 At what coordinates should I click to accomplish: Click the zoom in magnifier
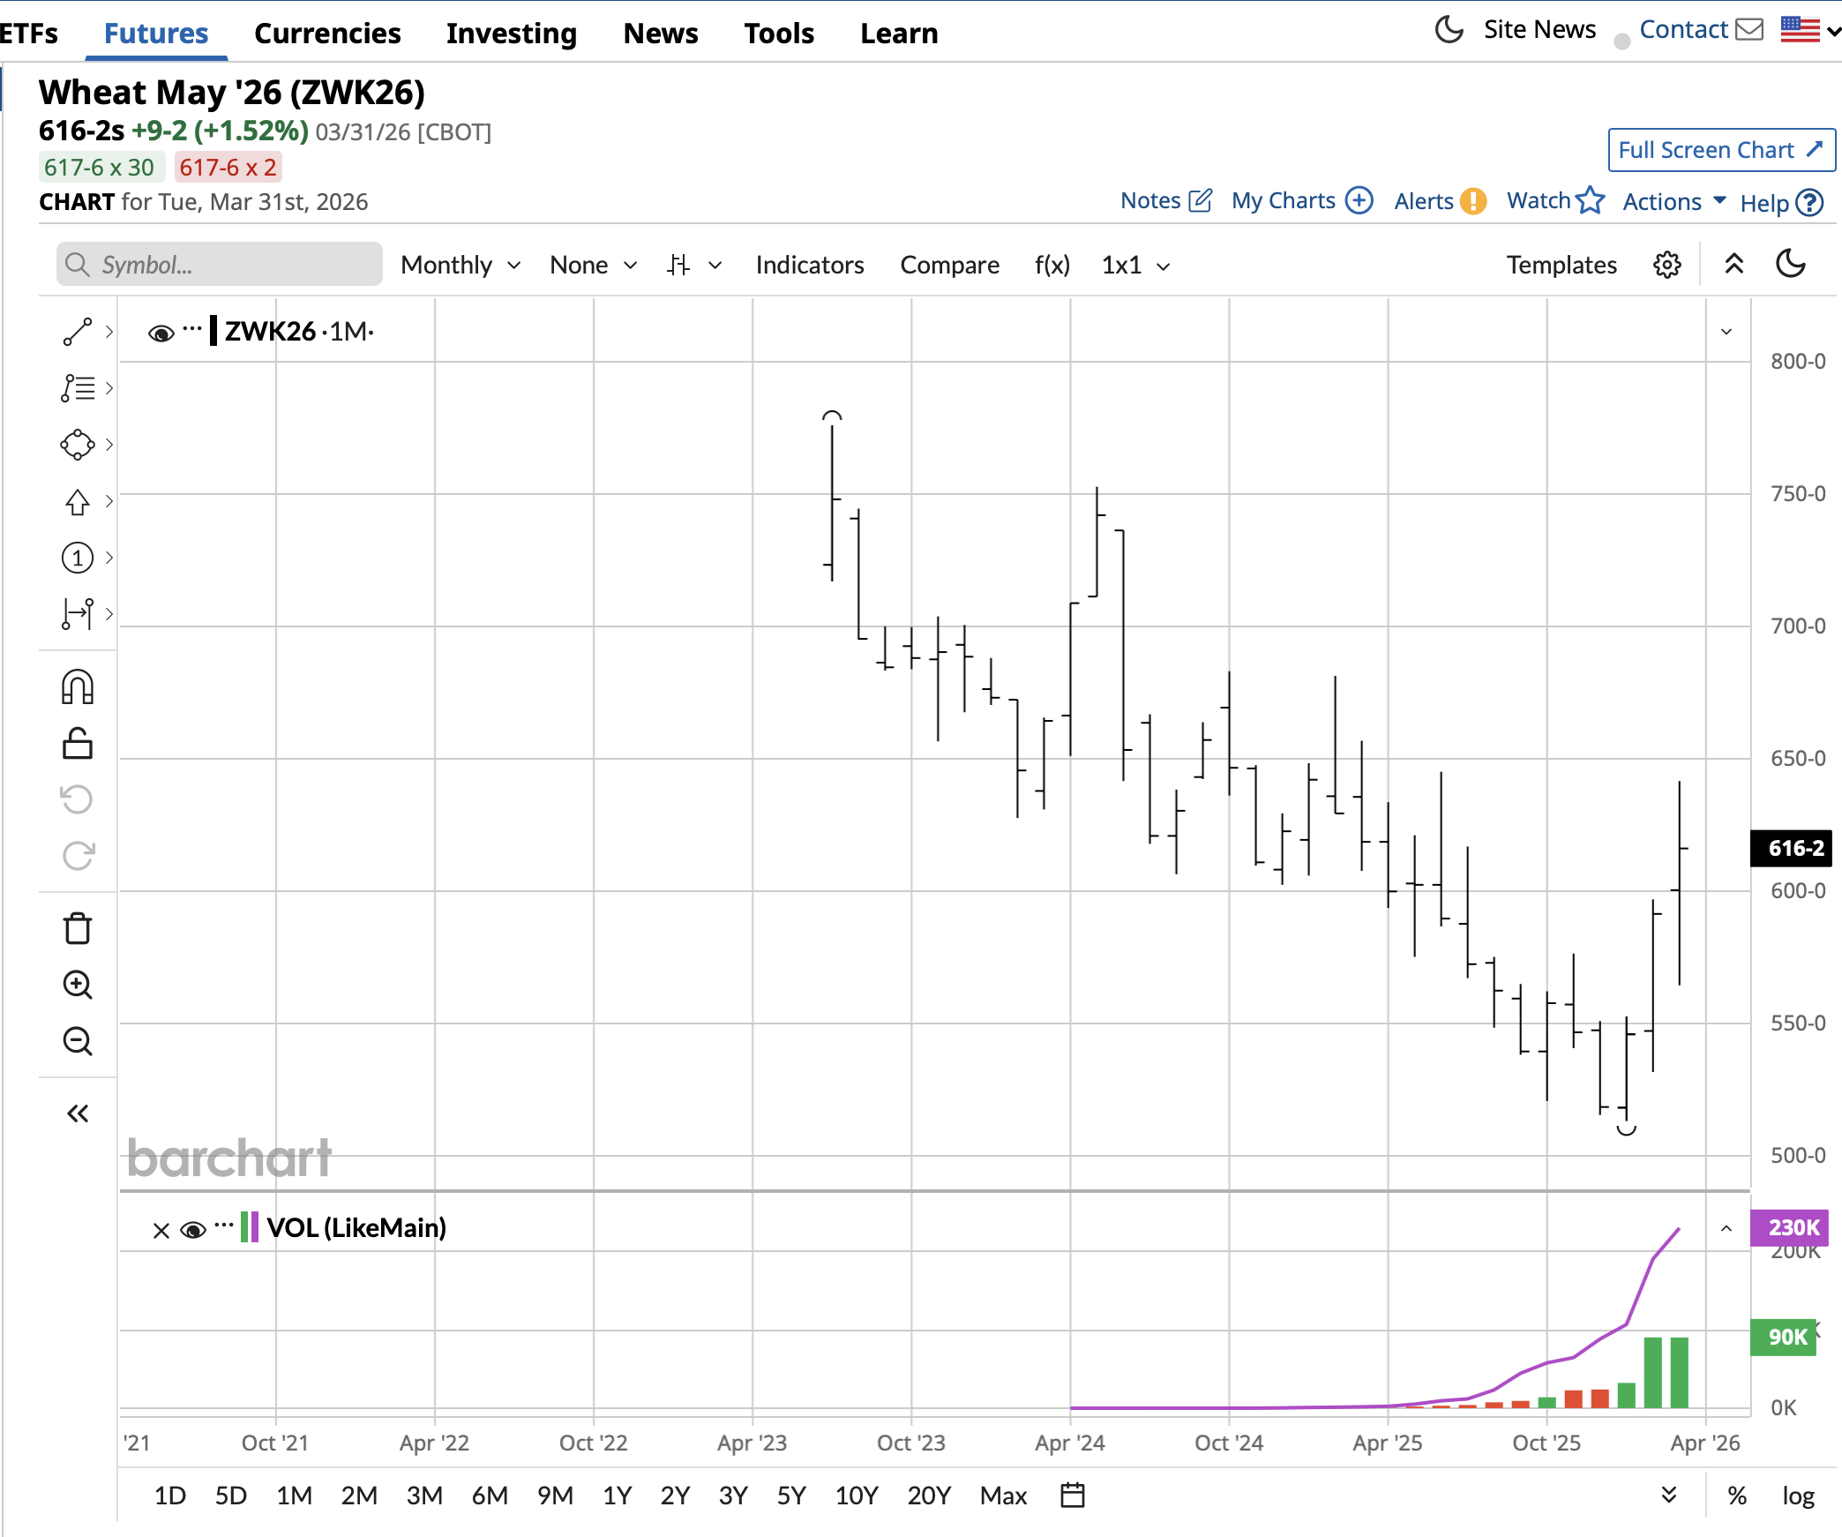coord(78,985)
